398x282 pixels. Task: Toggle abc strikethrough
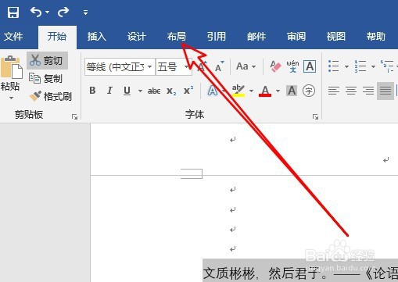(x=154, y=91)
